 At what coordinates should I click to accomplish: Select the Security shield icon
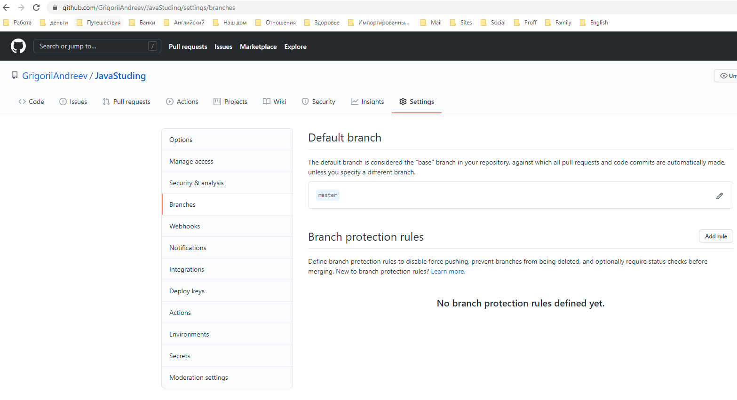pyautogui.click(x=306, y=101)
